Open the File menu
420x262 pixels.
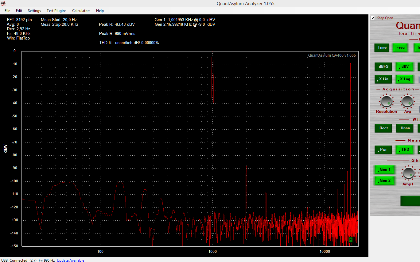tap(7, 11)
